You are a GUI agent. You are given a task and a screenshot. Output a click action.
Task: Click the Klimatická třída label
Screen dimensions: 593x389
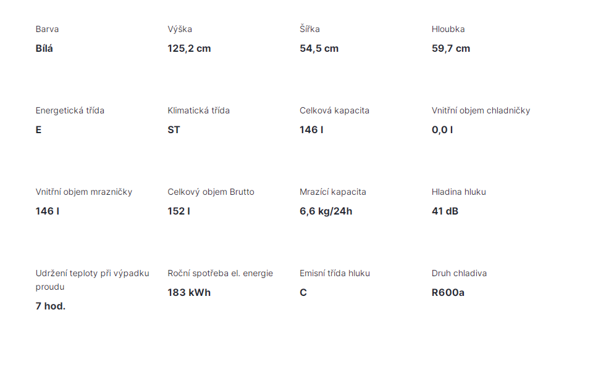coord(198,110)
